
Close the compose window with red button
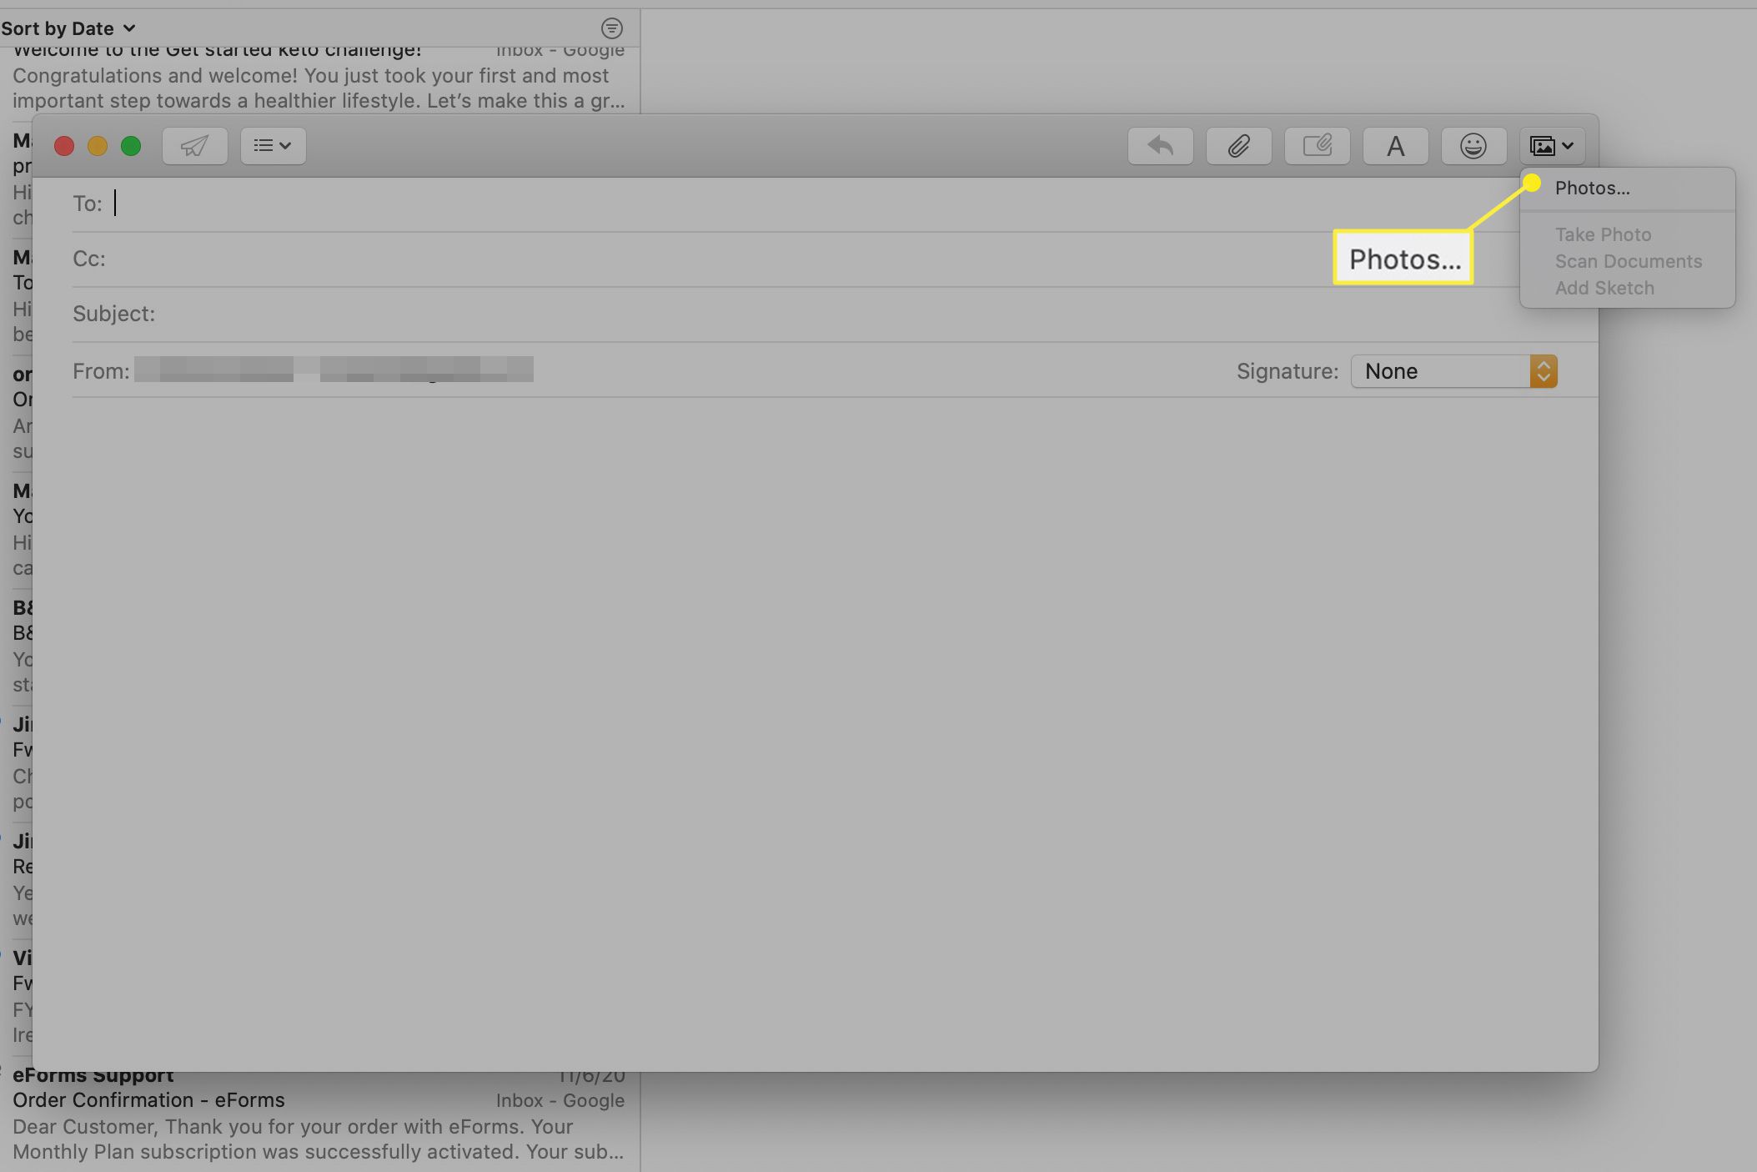pyautogui.click(x=64, y=146)
